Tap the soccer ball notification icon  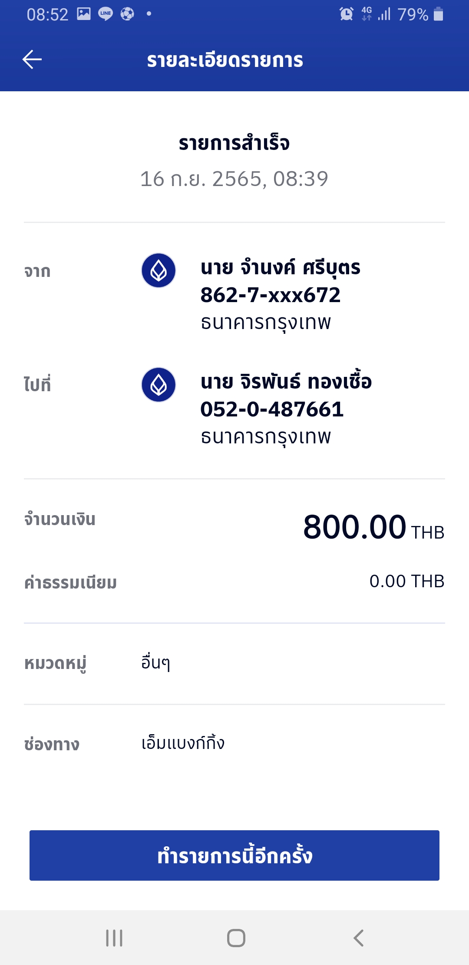(127, 14)
